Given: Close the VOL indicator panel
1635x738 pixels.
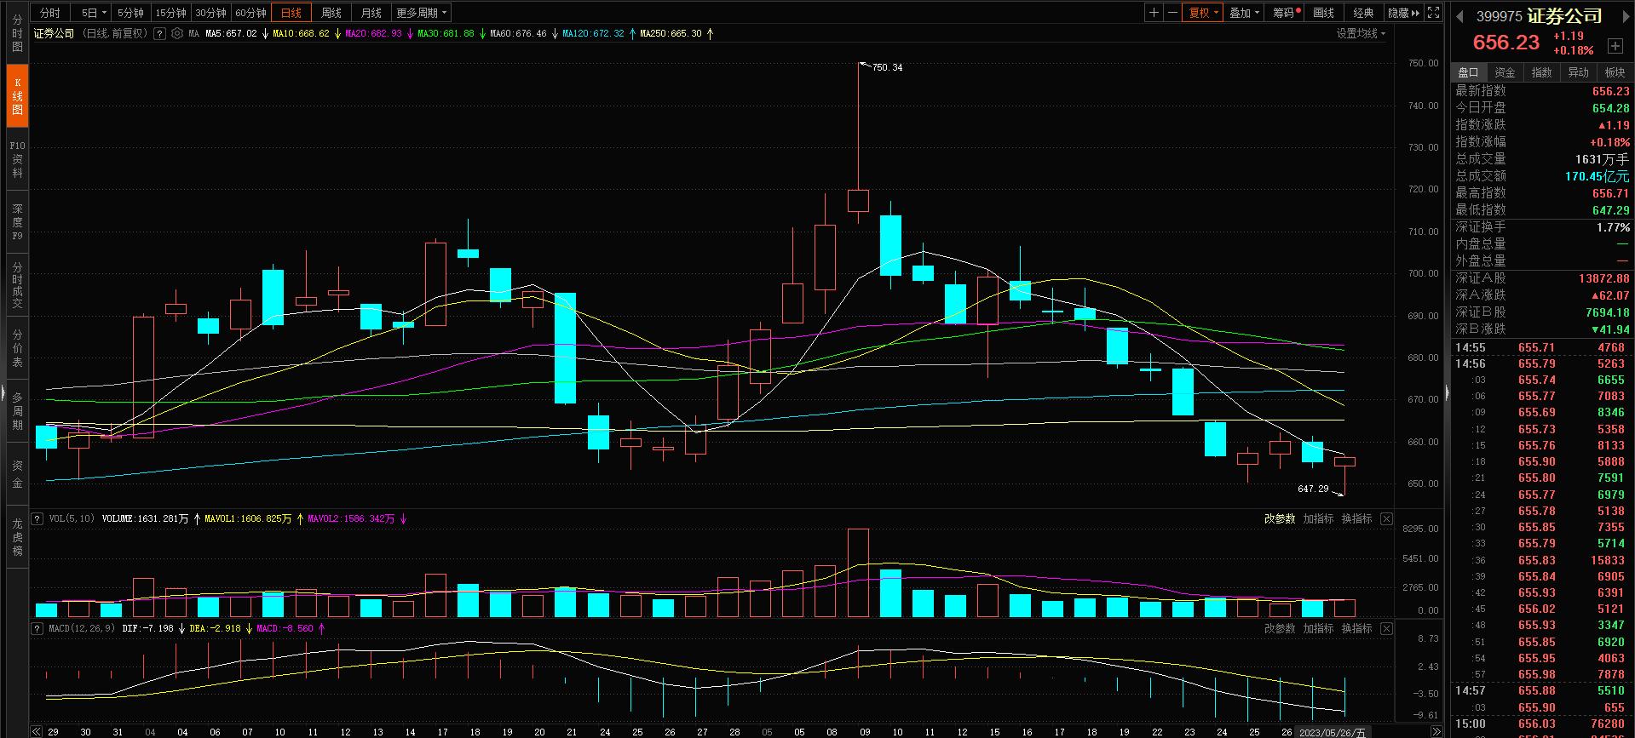Looking at the screenshot, I should coord(1386,518).
